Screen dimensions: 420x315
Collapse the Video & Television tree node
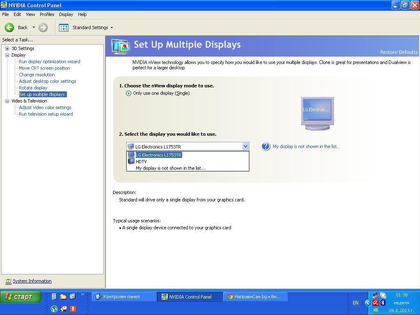tap(7, 101)
